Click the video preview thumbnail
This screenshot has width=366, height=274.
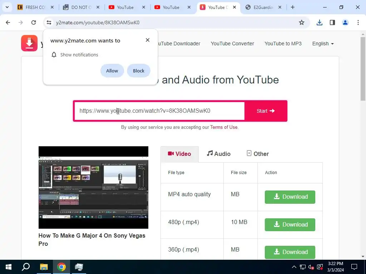93,187
